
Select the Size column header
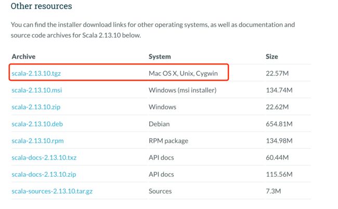coord(272,57)
